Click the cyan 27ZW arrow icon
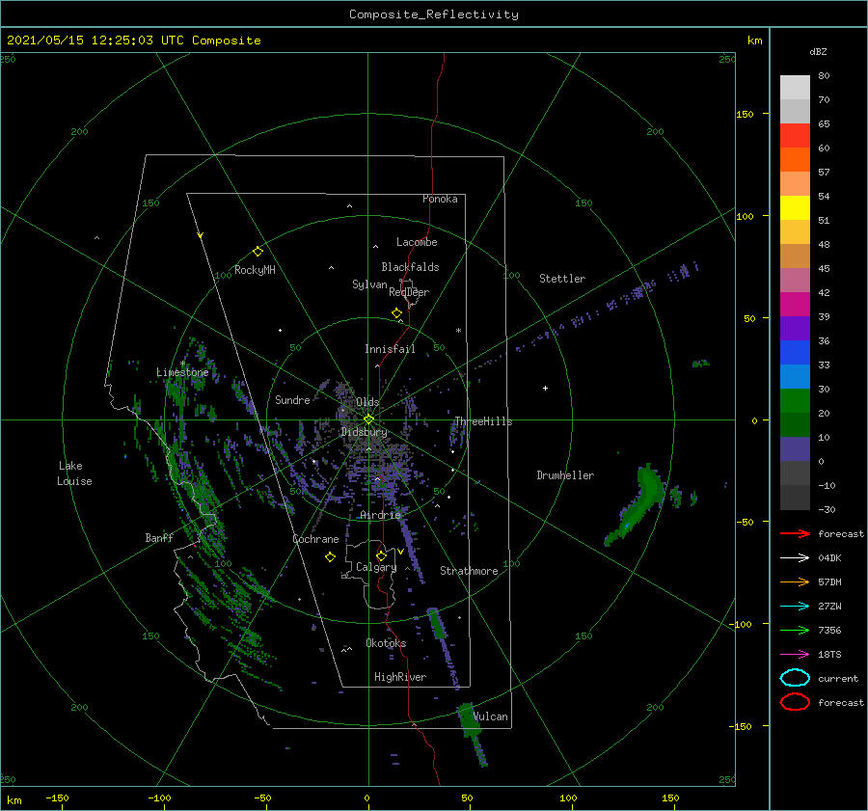The width and height of the screenshot is (868, 811). [795, 607]
